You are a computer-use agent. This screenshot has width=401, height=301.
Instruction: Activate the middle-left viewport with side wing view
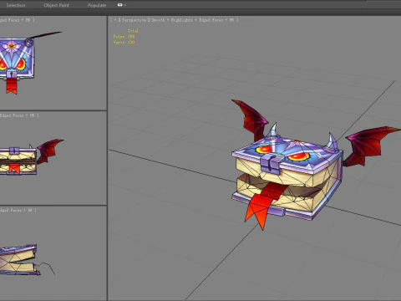(53, 158)
